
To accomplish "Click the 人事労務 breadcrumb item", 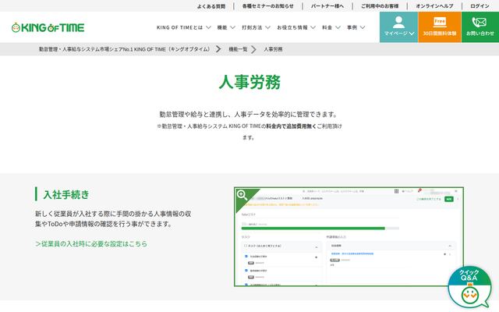I will (273, 49).
